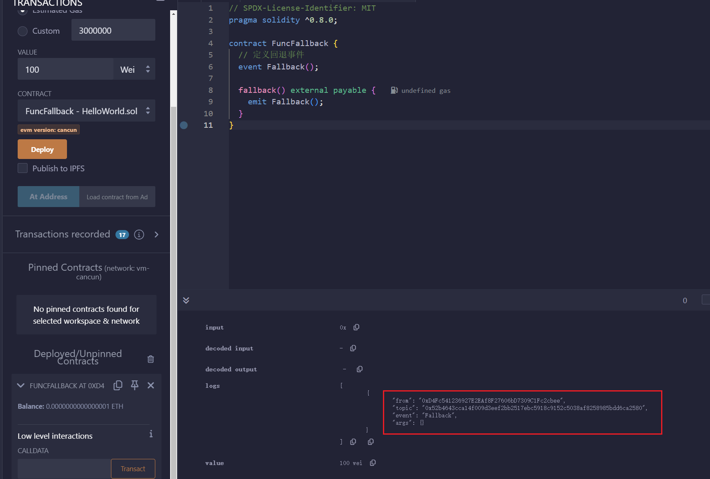Copy the 100 wei transaction value
This screenshot has height=479, width=710.
pos(373,463)
